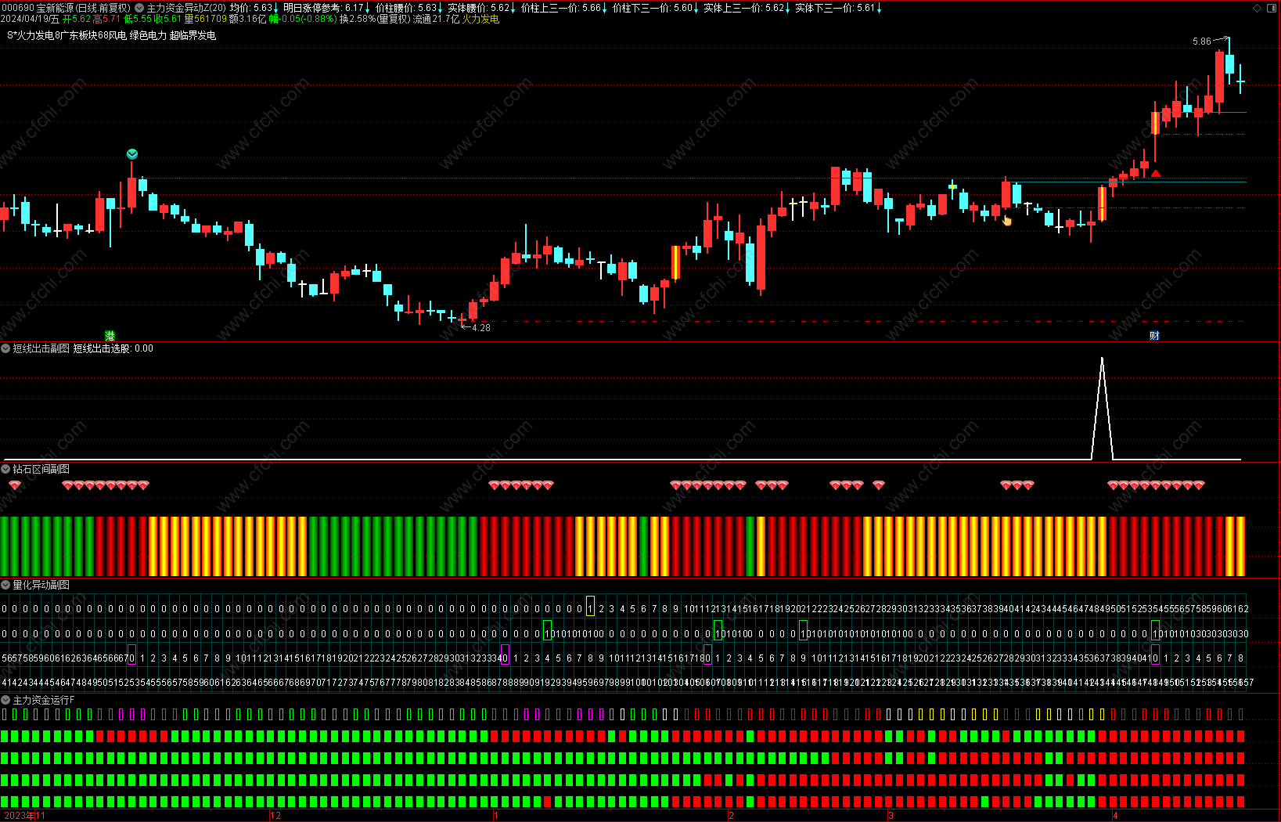Click the low price 低5.55
Viewport: 1281px width, 822px height.
click(x=138, y=19)
